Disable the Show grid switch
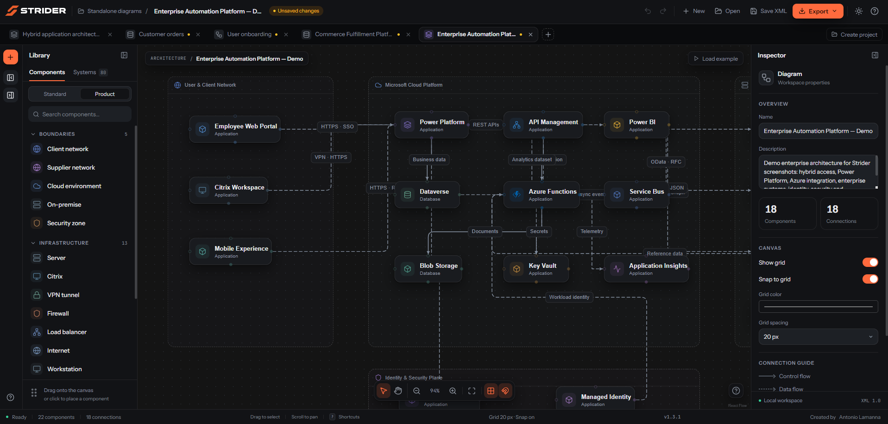The image size is (888, 424). click(x=870, y=263)
